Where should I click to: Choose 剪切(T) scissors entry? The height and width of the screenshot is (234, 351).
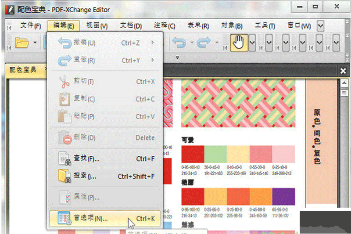click(105, 81)
